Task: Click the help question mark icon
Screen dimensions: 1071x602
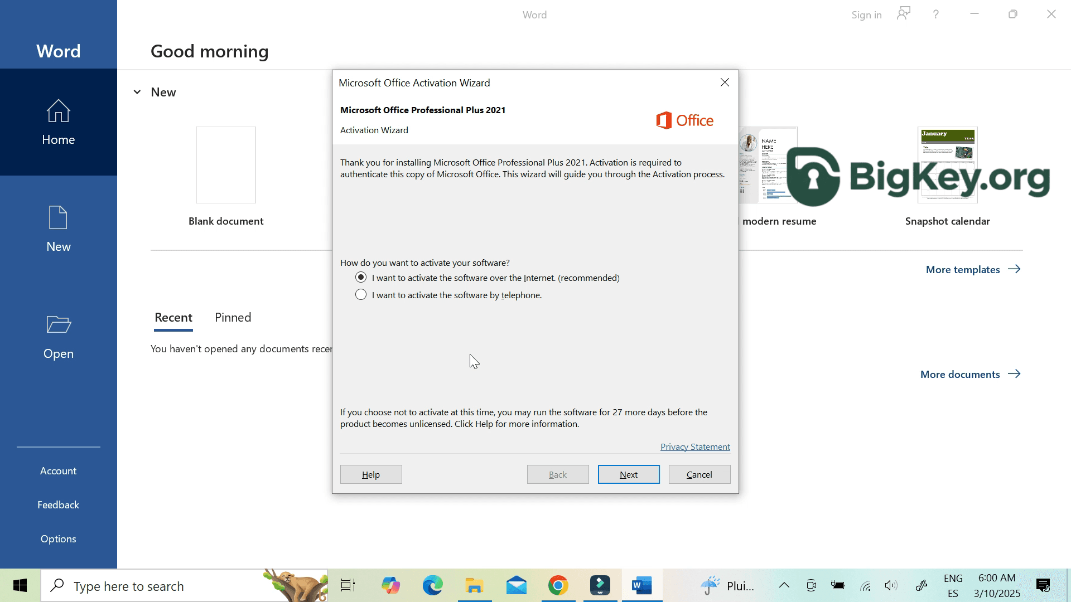Action: [x=936, y=14]
